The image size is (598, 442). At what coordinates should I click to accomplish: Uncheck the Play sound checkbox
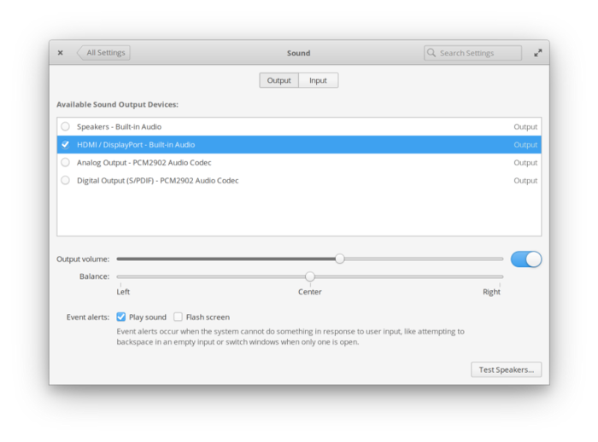pos(121,317)
